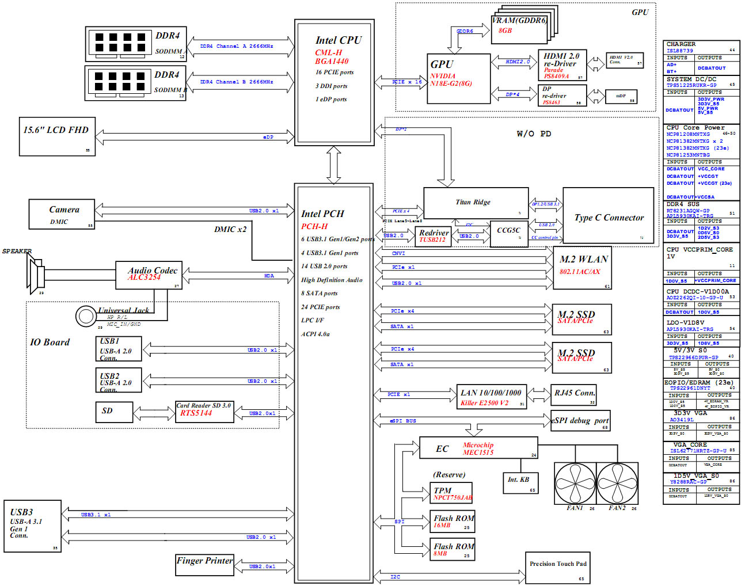Click the eSPI BUS label

pyautogui.click(x=403, y=421)
